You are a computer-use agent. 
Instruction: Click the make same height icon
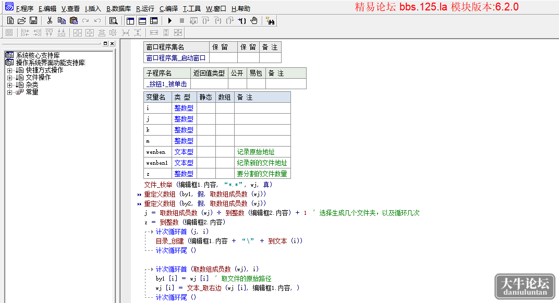coord(166,33)
